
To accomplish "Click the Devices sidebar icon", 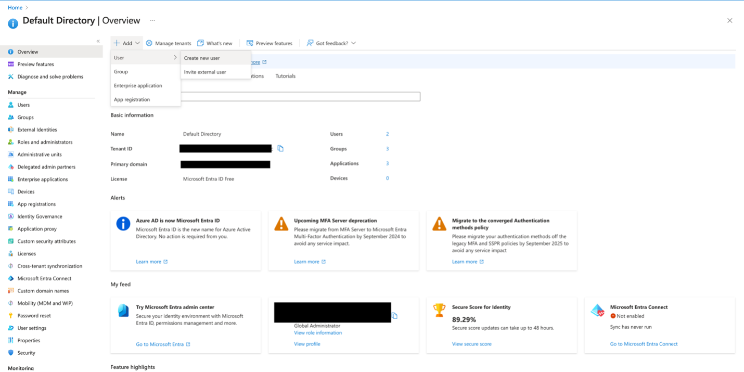I will [11, 191].
